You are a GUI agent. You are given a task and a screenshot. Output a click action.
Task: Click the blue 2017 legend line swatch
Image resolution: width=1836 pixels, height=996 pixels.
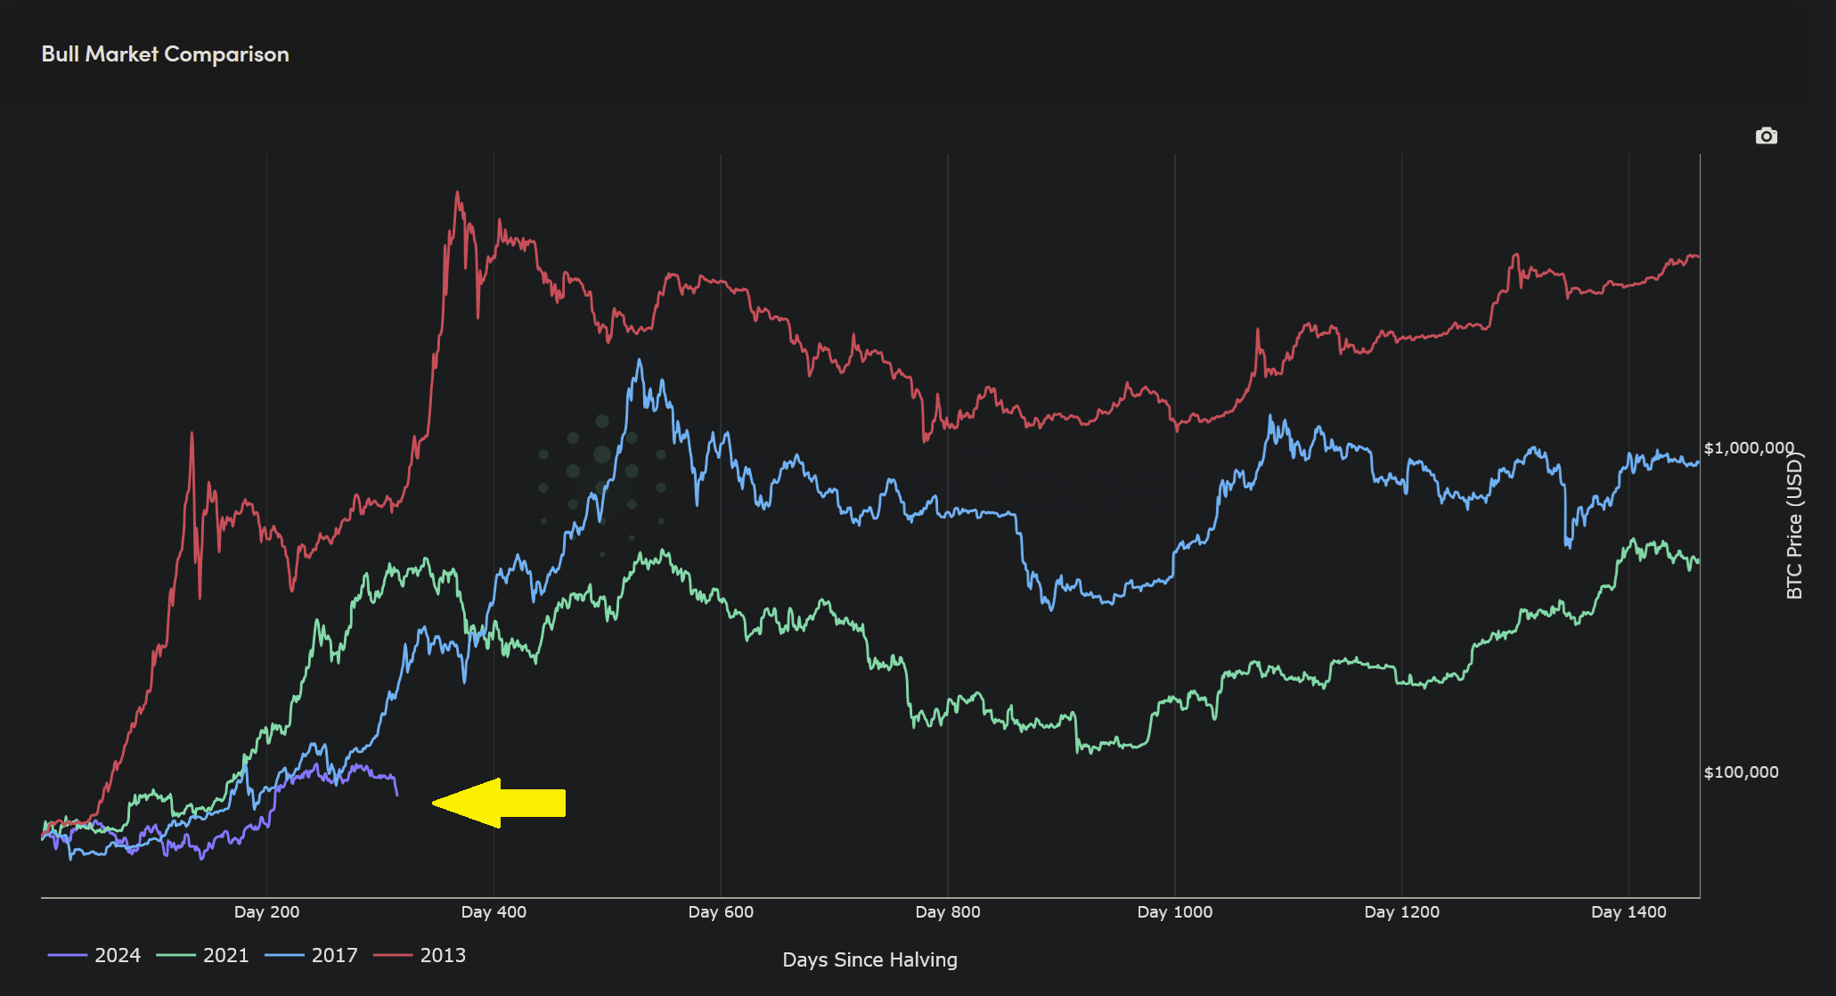[284, 955]
